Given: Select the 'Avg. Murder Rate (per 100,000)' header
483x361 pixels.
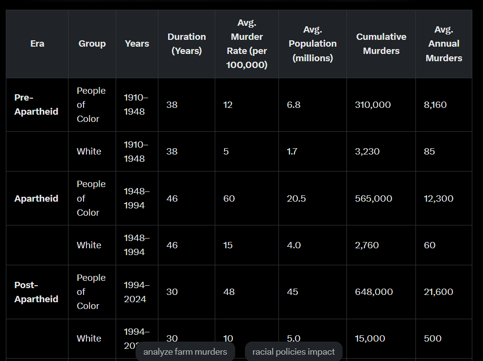Looking at the screenshot, I should (x=247, y=44).
